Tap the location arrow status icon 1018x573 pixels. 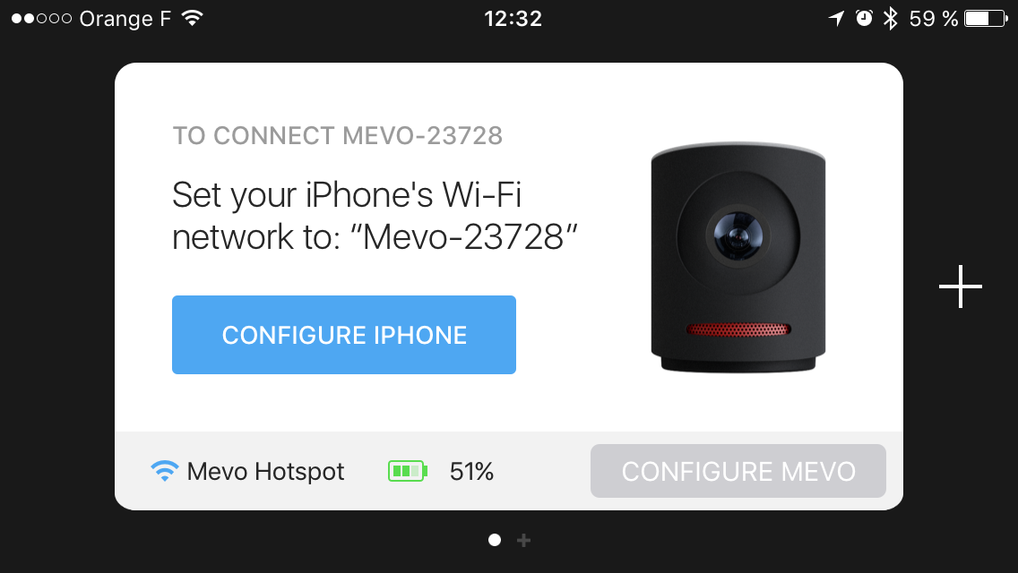tap(837, 18)
